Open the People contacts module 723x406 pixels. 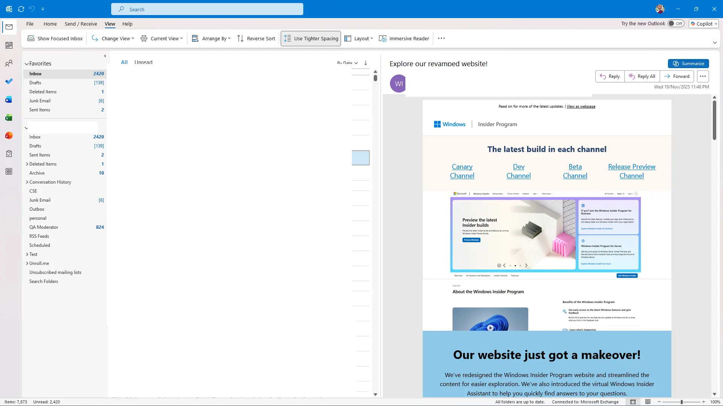pos(9,63)
